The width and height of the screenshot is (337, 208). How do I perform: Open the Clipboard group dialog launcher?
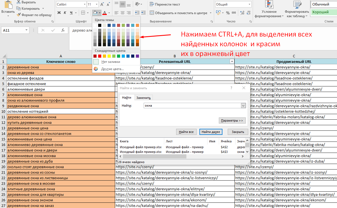[52, 21]
